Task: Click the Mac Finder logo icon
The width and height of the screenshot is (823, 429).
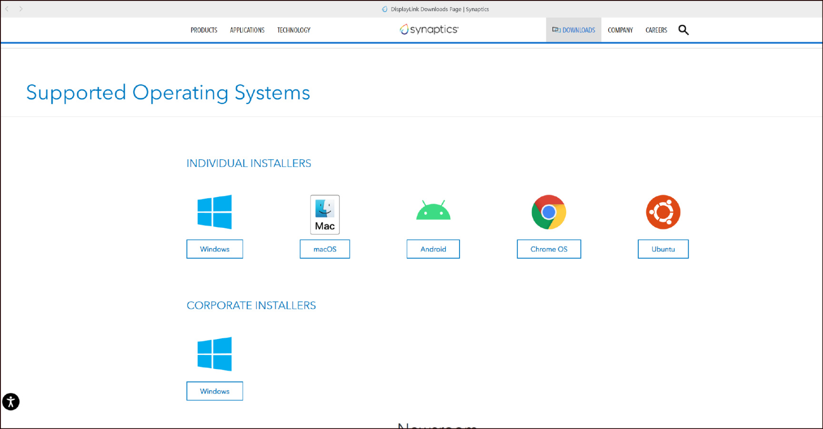Action: [x=325, y=214]
